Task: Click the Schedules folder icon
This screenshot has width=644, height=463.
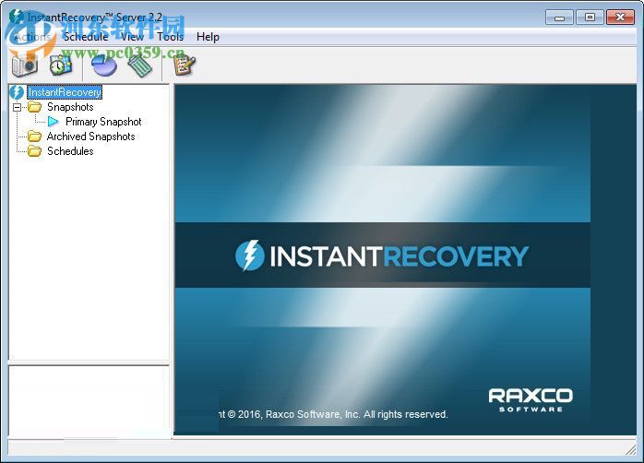Action: click(x=34, y=151)
